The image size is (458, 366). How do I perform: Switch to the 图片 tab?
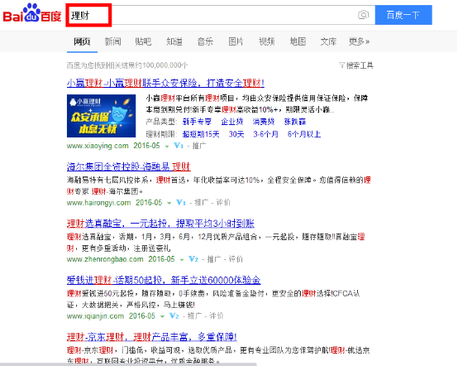(x=236, y=41)
